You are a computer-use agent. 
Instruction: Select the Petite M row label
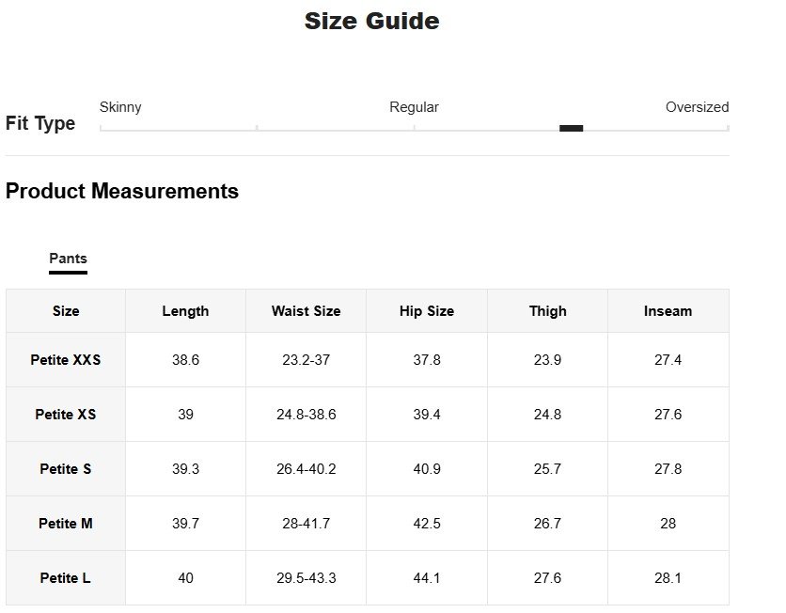pos(66,524)
